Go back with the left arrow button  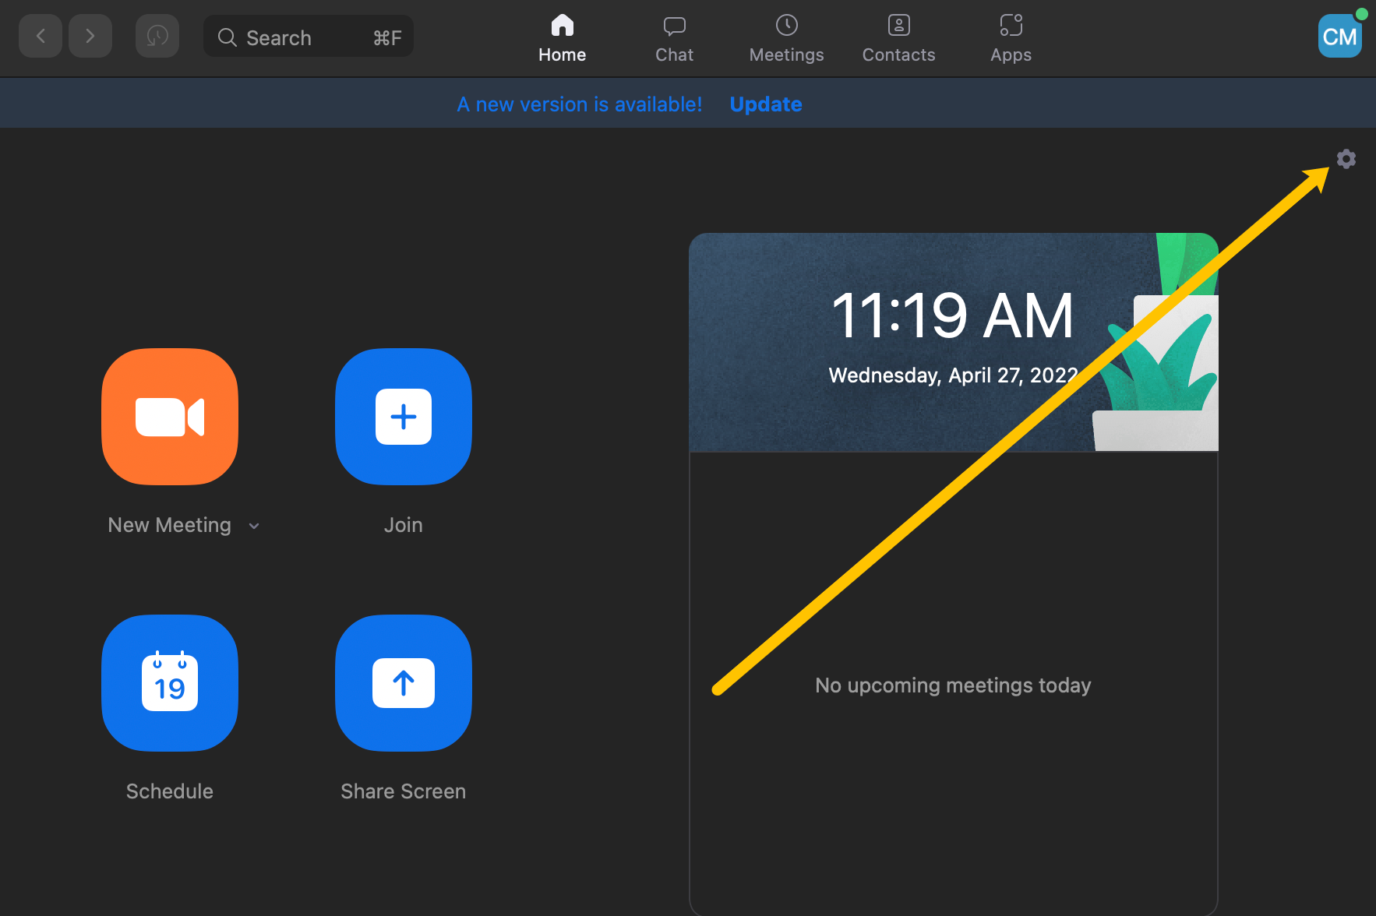[x=41, y=36]
